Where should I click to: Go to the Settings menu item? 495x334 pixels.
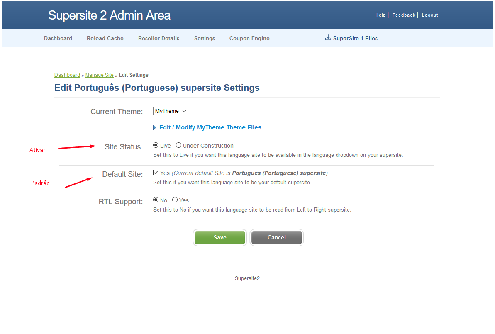pyautogui.click(x=205, y=38)
